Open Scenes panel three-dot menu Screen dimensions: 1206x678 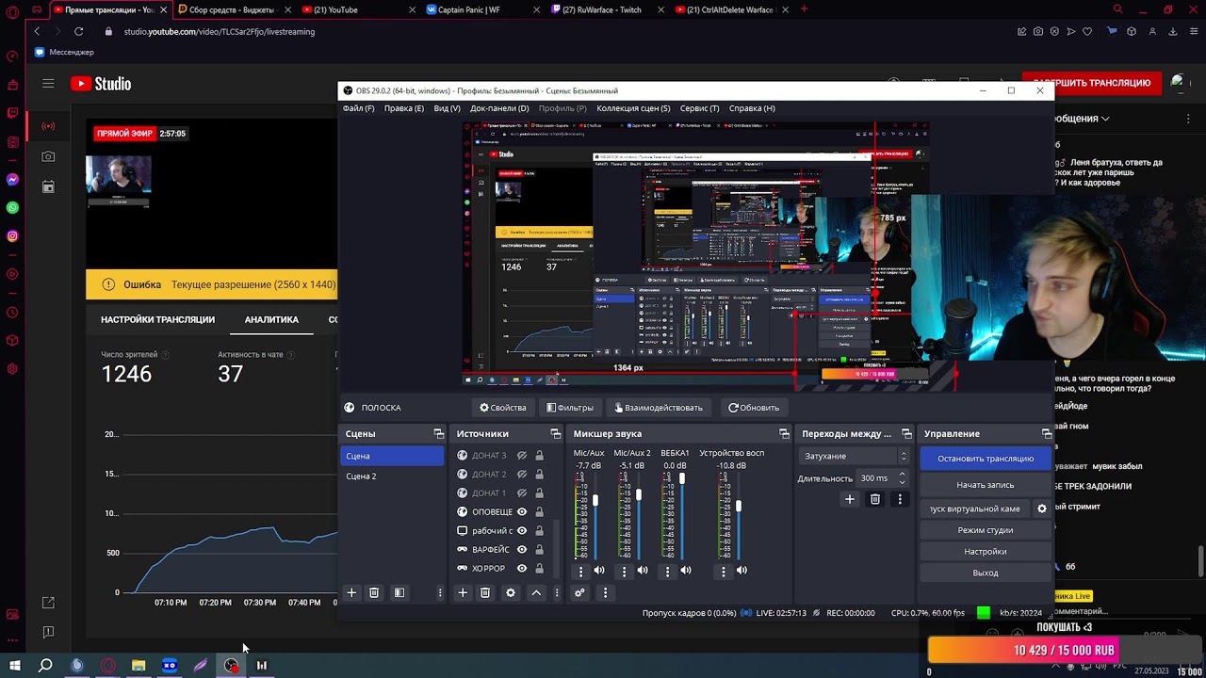click(x=439, y=592)
